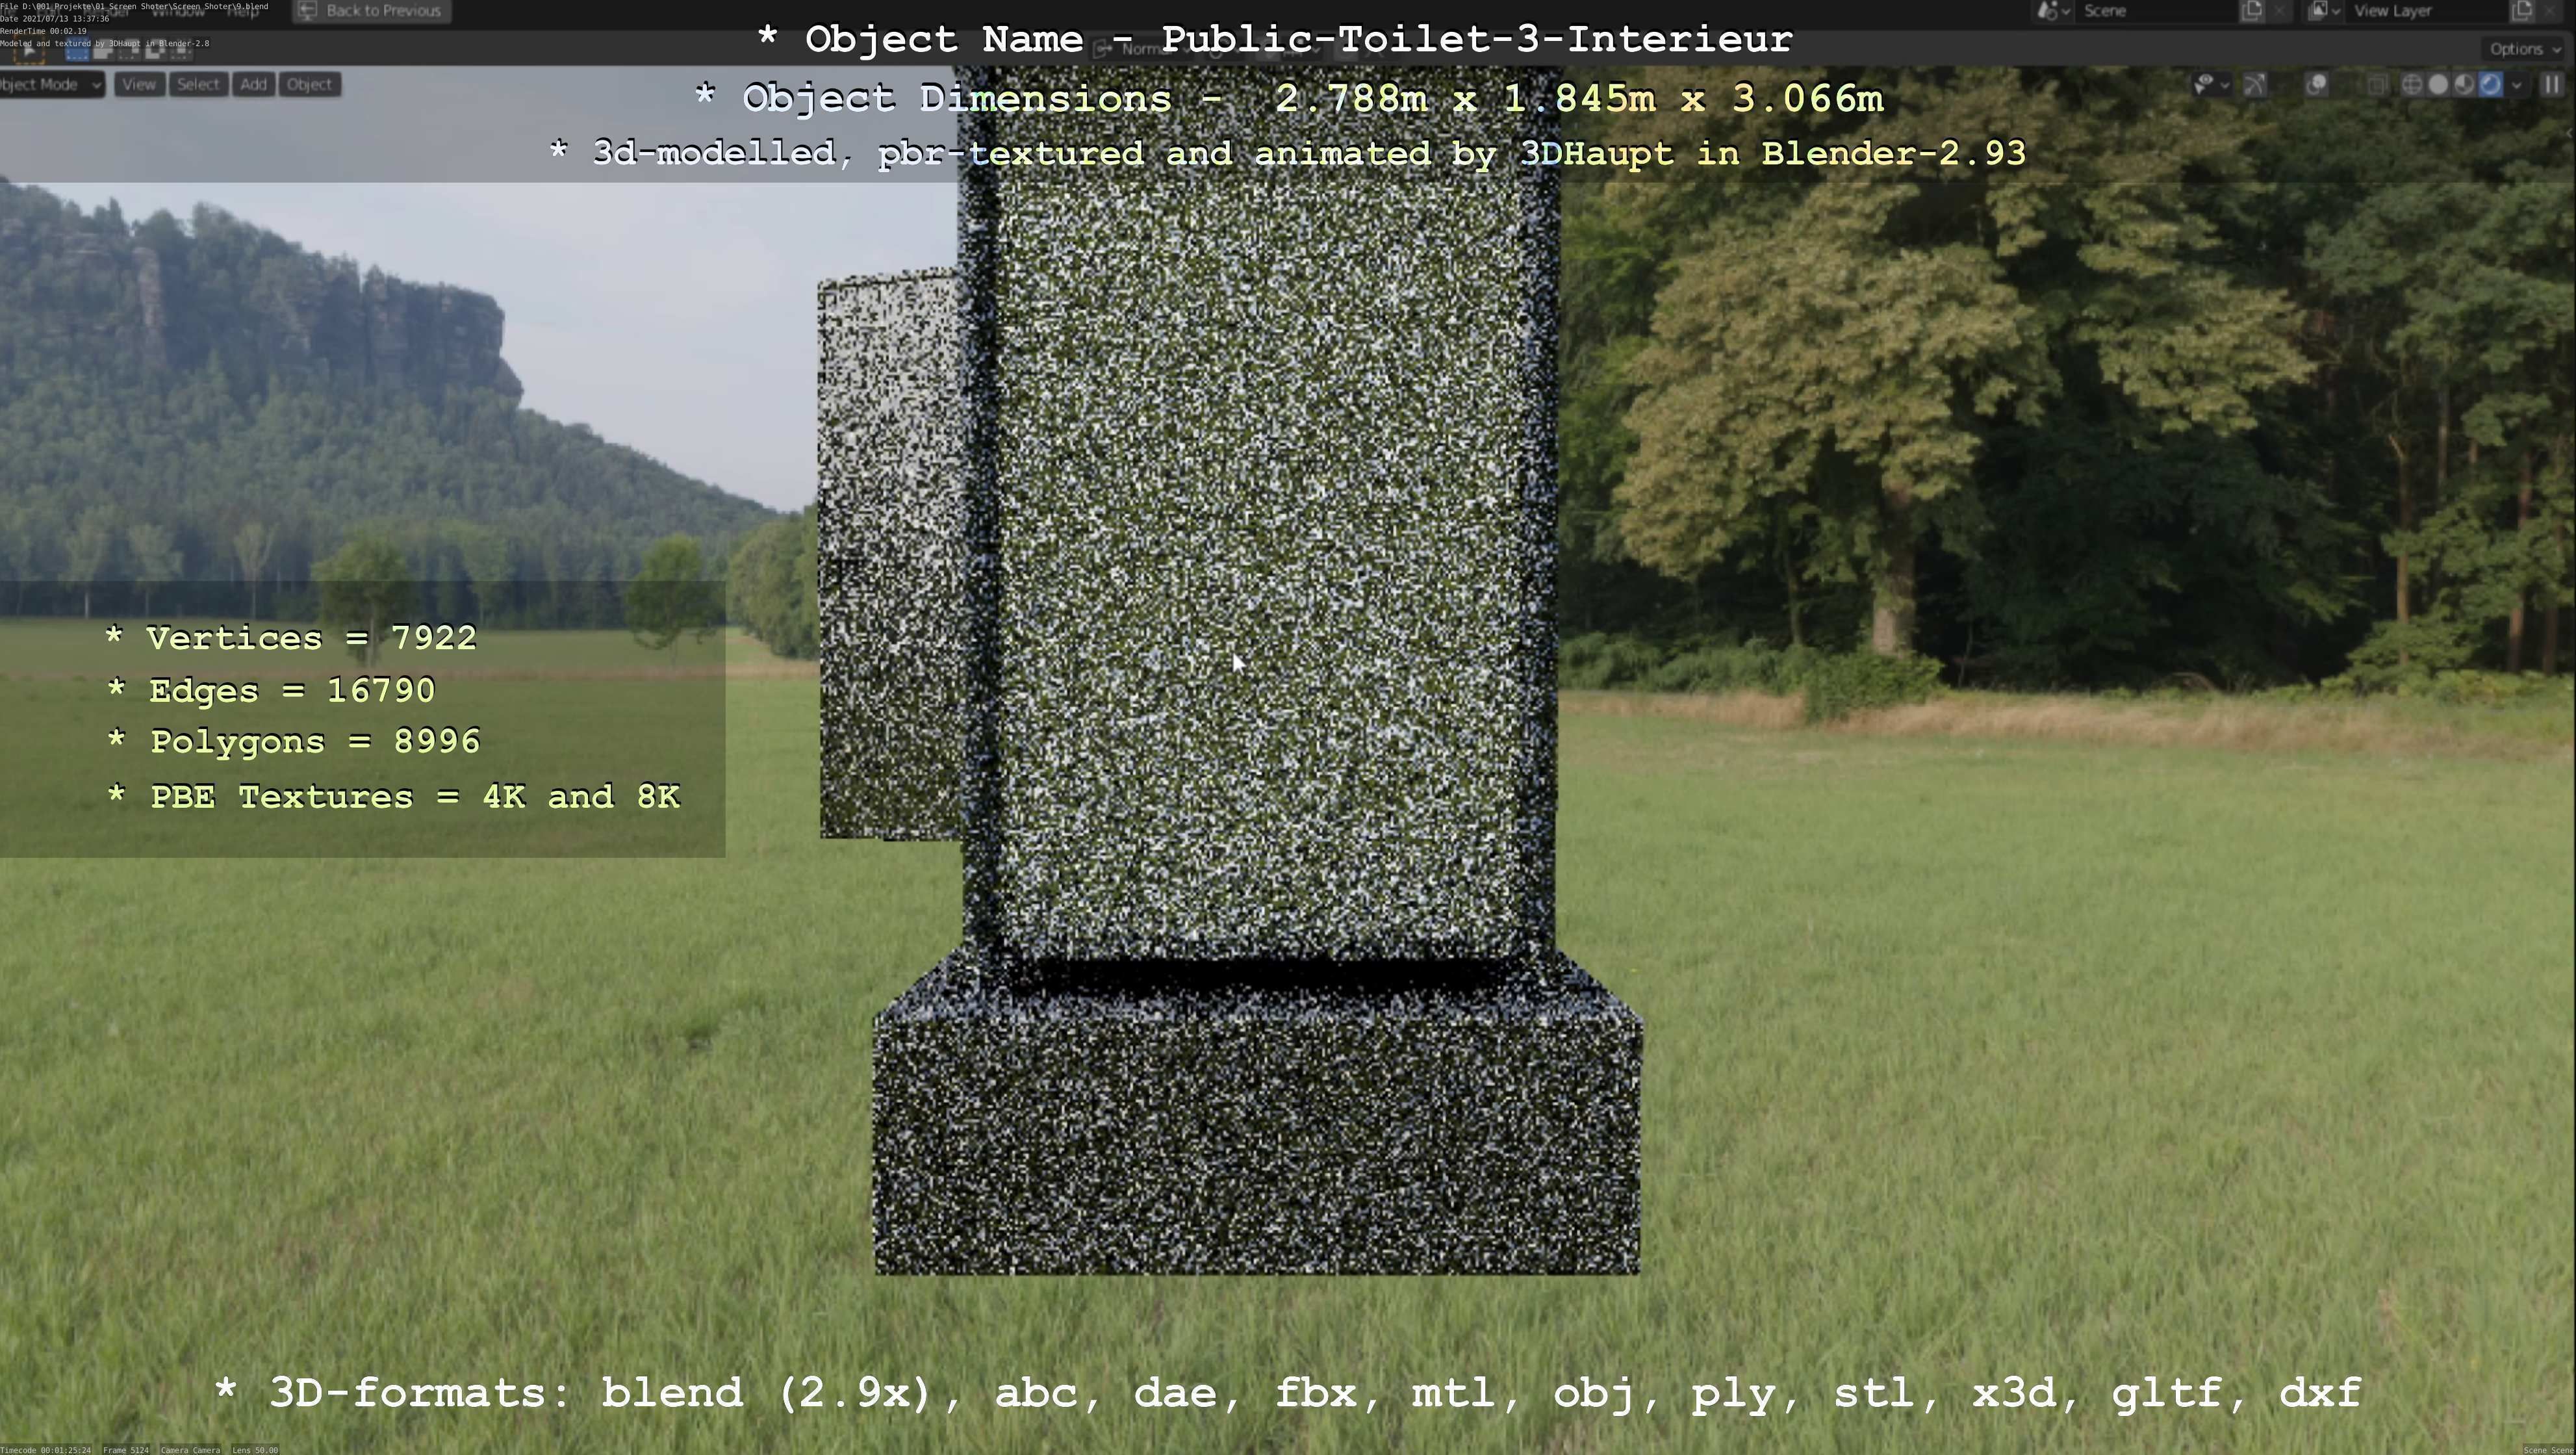Open the View menu

[x=139, y=85]
